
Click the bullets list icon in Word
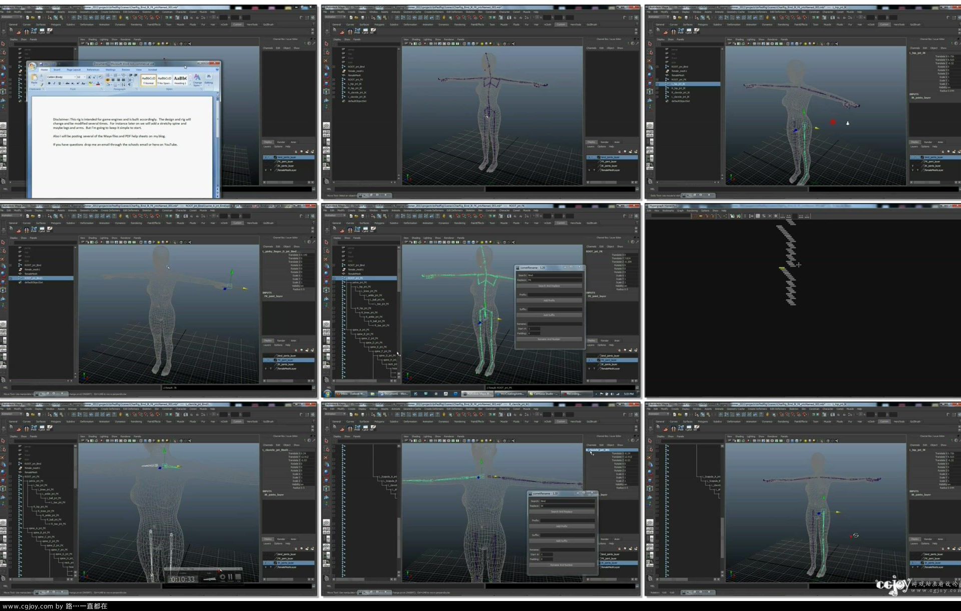tap(108, 75)
